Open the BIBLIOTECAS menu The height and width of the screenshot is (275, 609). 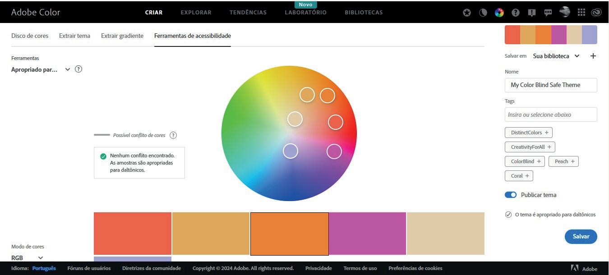[364, 13]
